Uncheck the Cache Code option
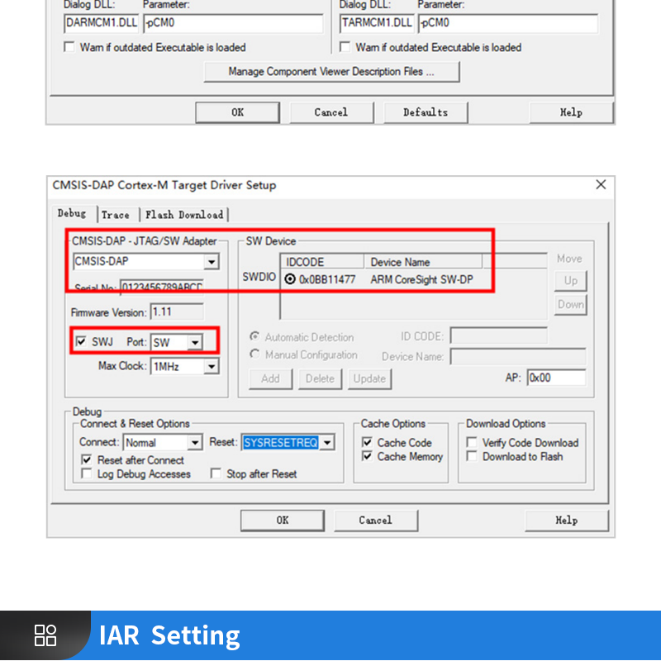661x661 pixels. [367, 443]
